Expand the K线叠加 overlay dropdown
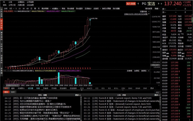This screenshot has height=121, width=193. coord(56,9)
